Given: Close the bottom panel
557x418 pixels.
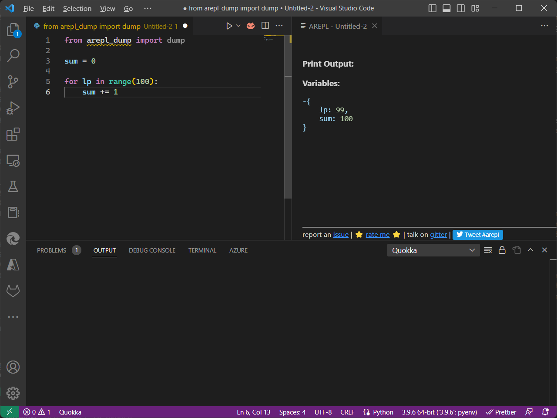Looking at the screenshot, I should [x=544, y=250].
